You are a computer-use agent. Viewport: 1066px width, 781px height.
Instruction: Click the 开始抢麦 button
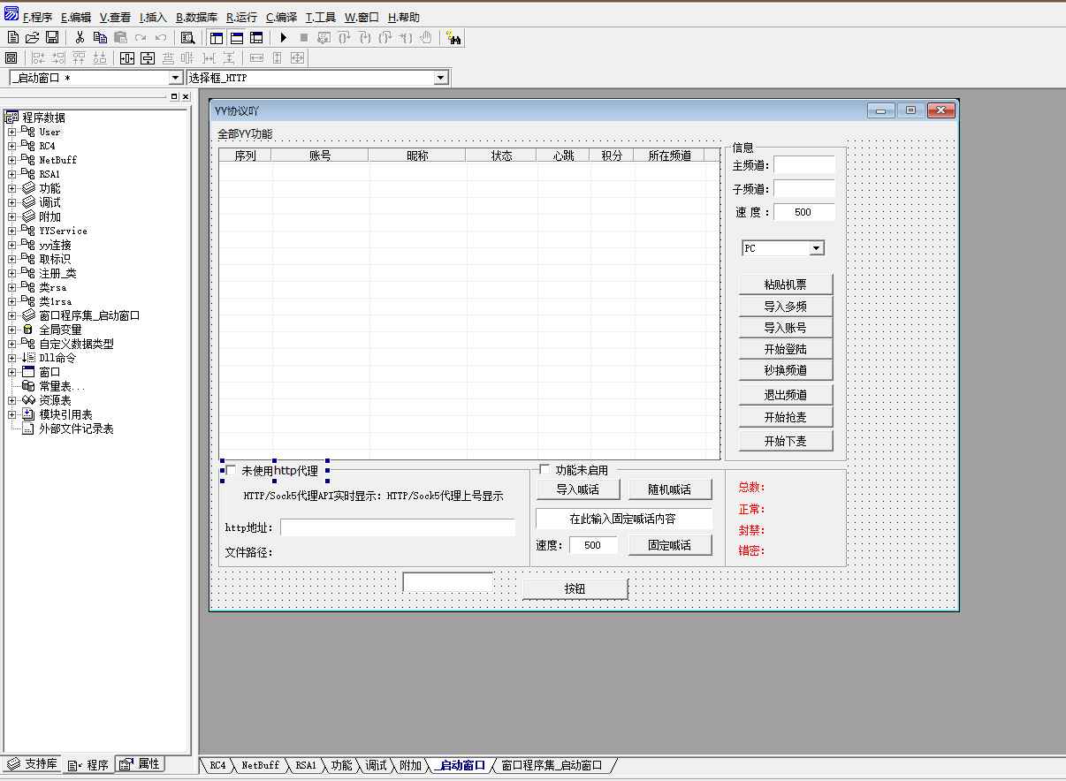coord(786,417)
